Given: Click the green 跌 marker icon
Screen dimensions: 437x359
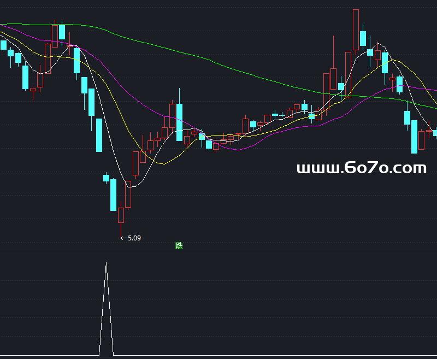Looking at the screenshot, I should (179, 245).
